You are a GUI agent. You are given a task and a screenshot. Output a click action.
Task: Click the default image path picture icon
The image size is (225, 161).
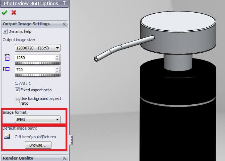(7, 136)
